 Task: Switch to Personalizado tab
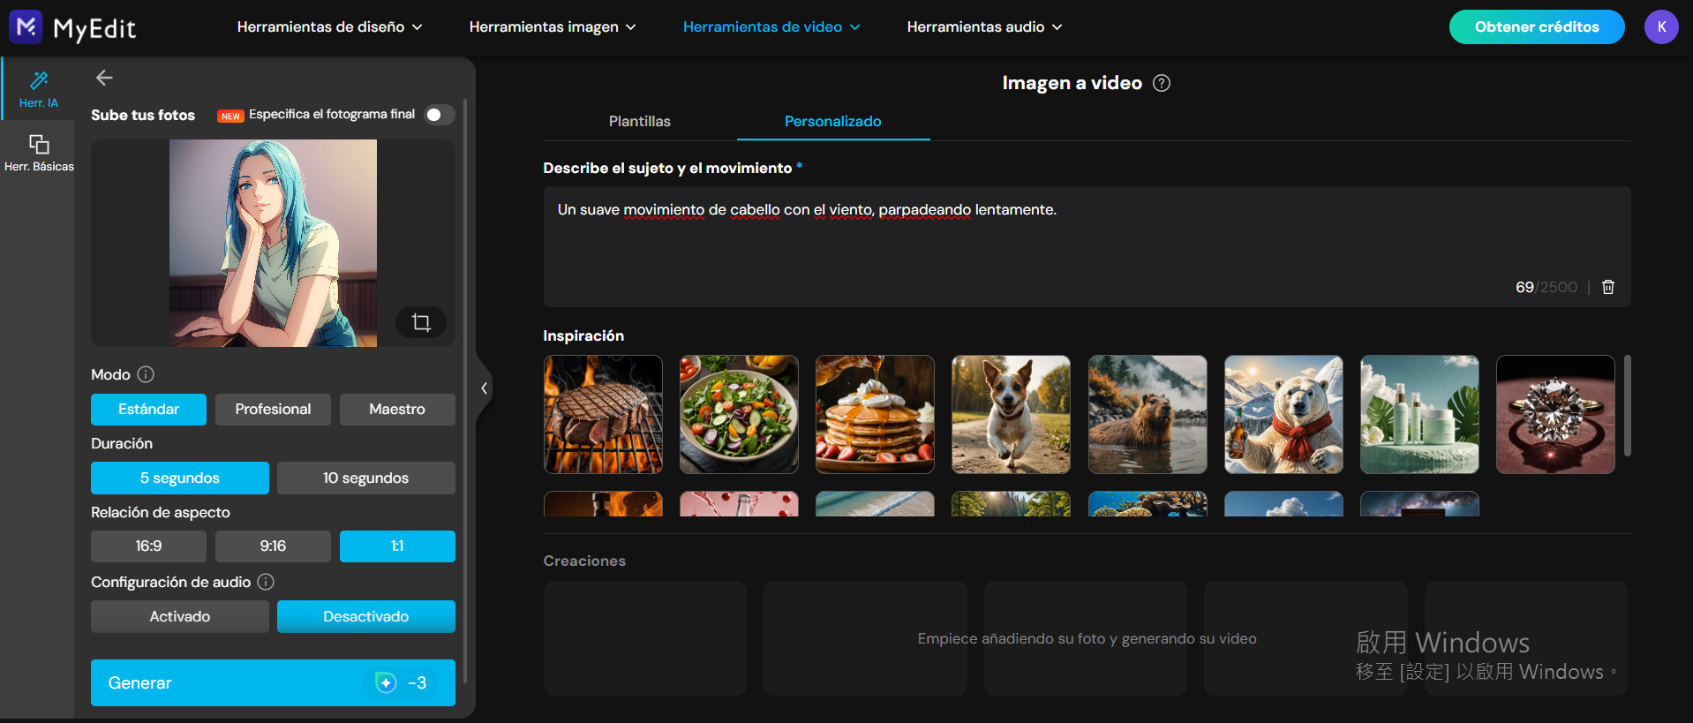(833, 122)
